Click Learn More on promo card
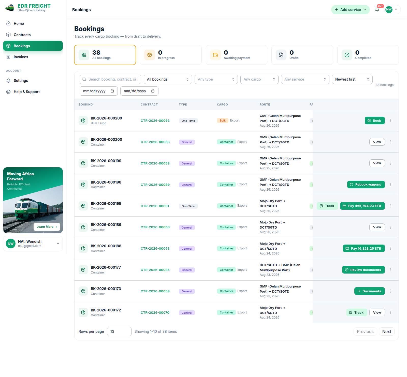Viewport: 407px width, 377px height. tap(47, 227)
